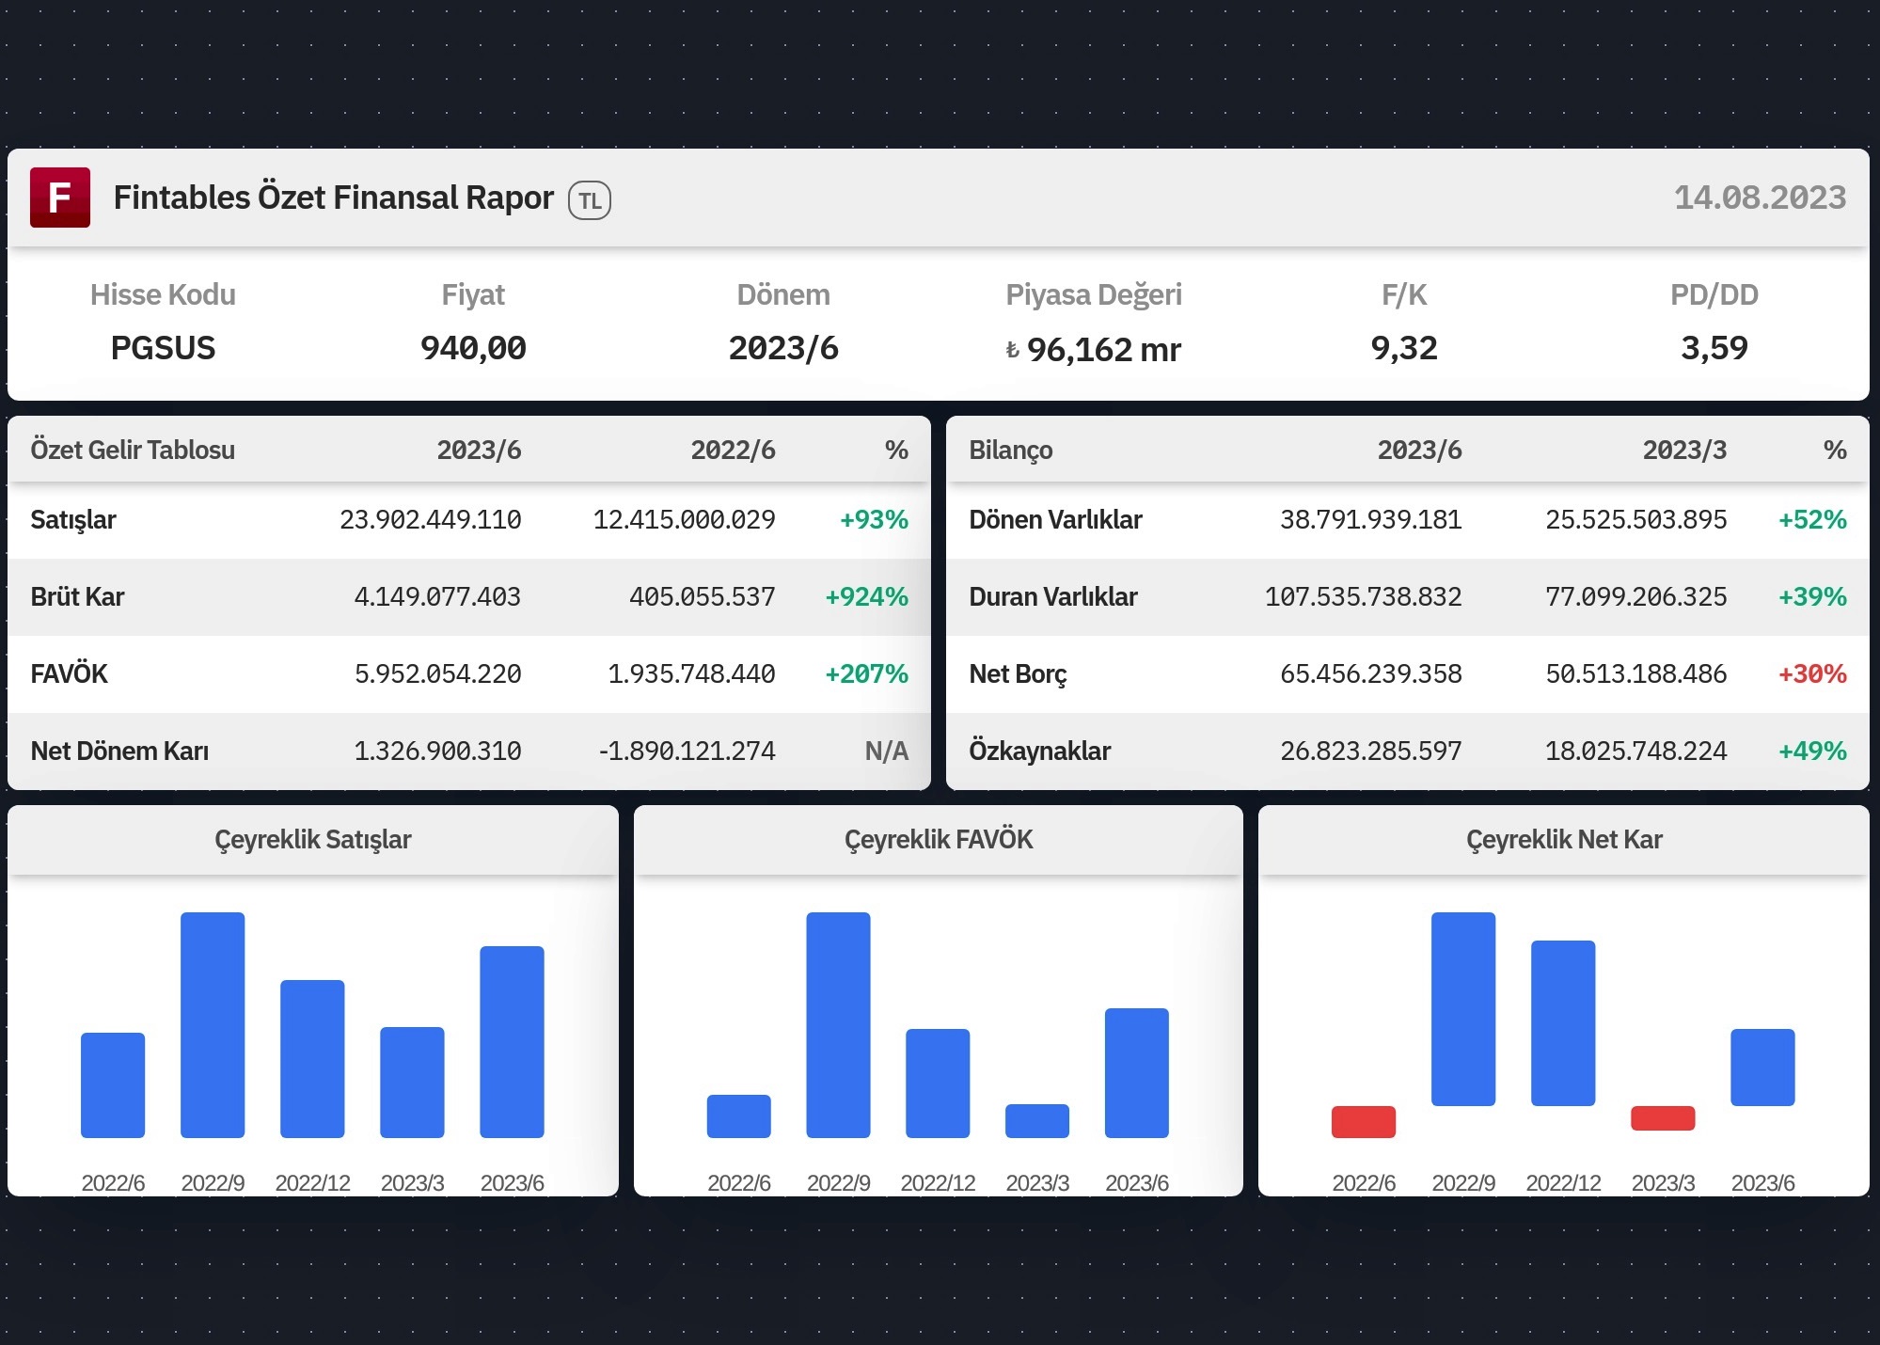
Task: Click the market value 96,162 mr
Action: [1104, 350]
